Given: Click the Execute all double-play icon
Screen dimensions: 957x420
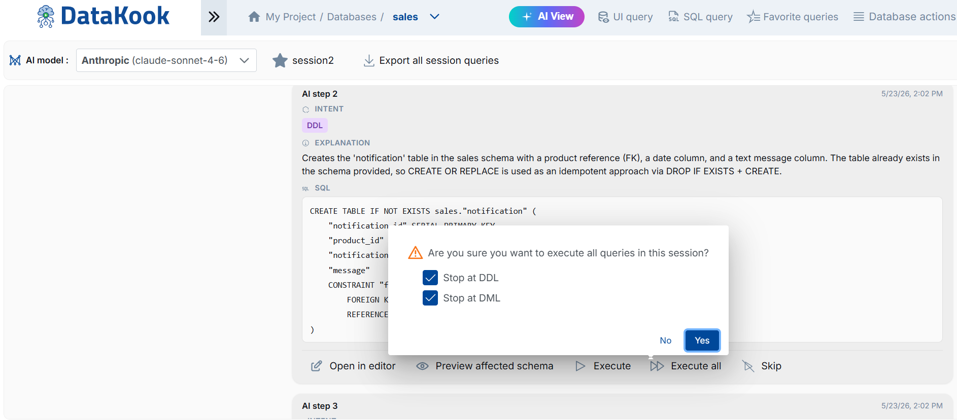Looking at the screenshot, I should (657, 366).
